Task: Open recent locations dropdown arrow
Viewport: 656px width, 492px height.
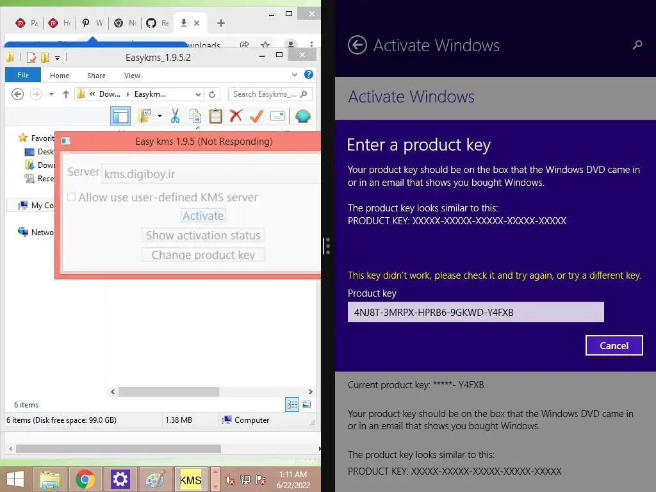Action: click(x=51, y=94)
